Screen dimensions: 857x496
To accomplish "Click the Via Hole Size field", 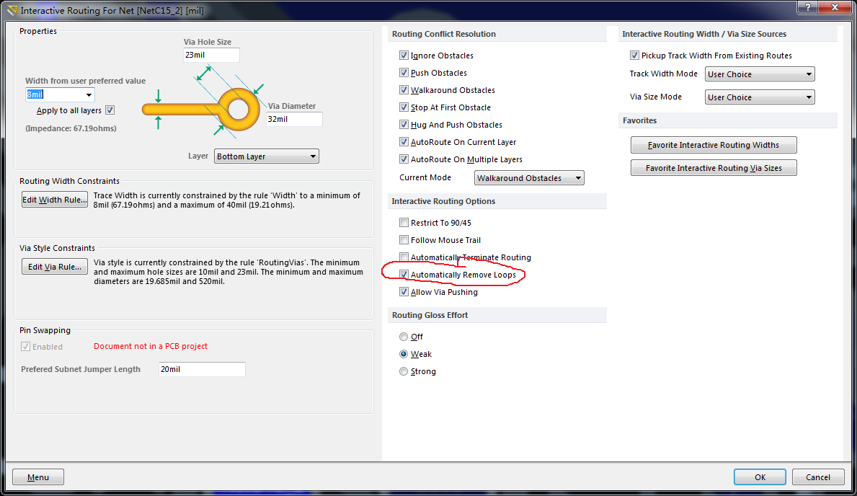I will pyautogui.click(x=211, y=55).
